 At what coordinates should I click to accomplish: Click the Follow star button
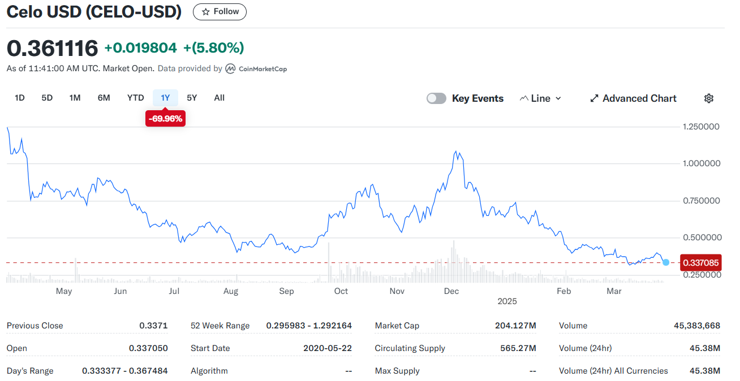click(220, 11)
